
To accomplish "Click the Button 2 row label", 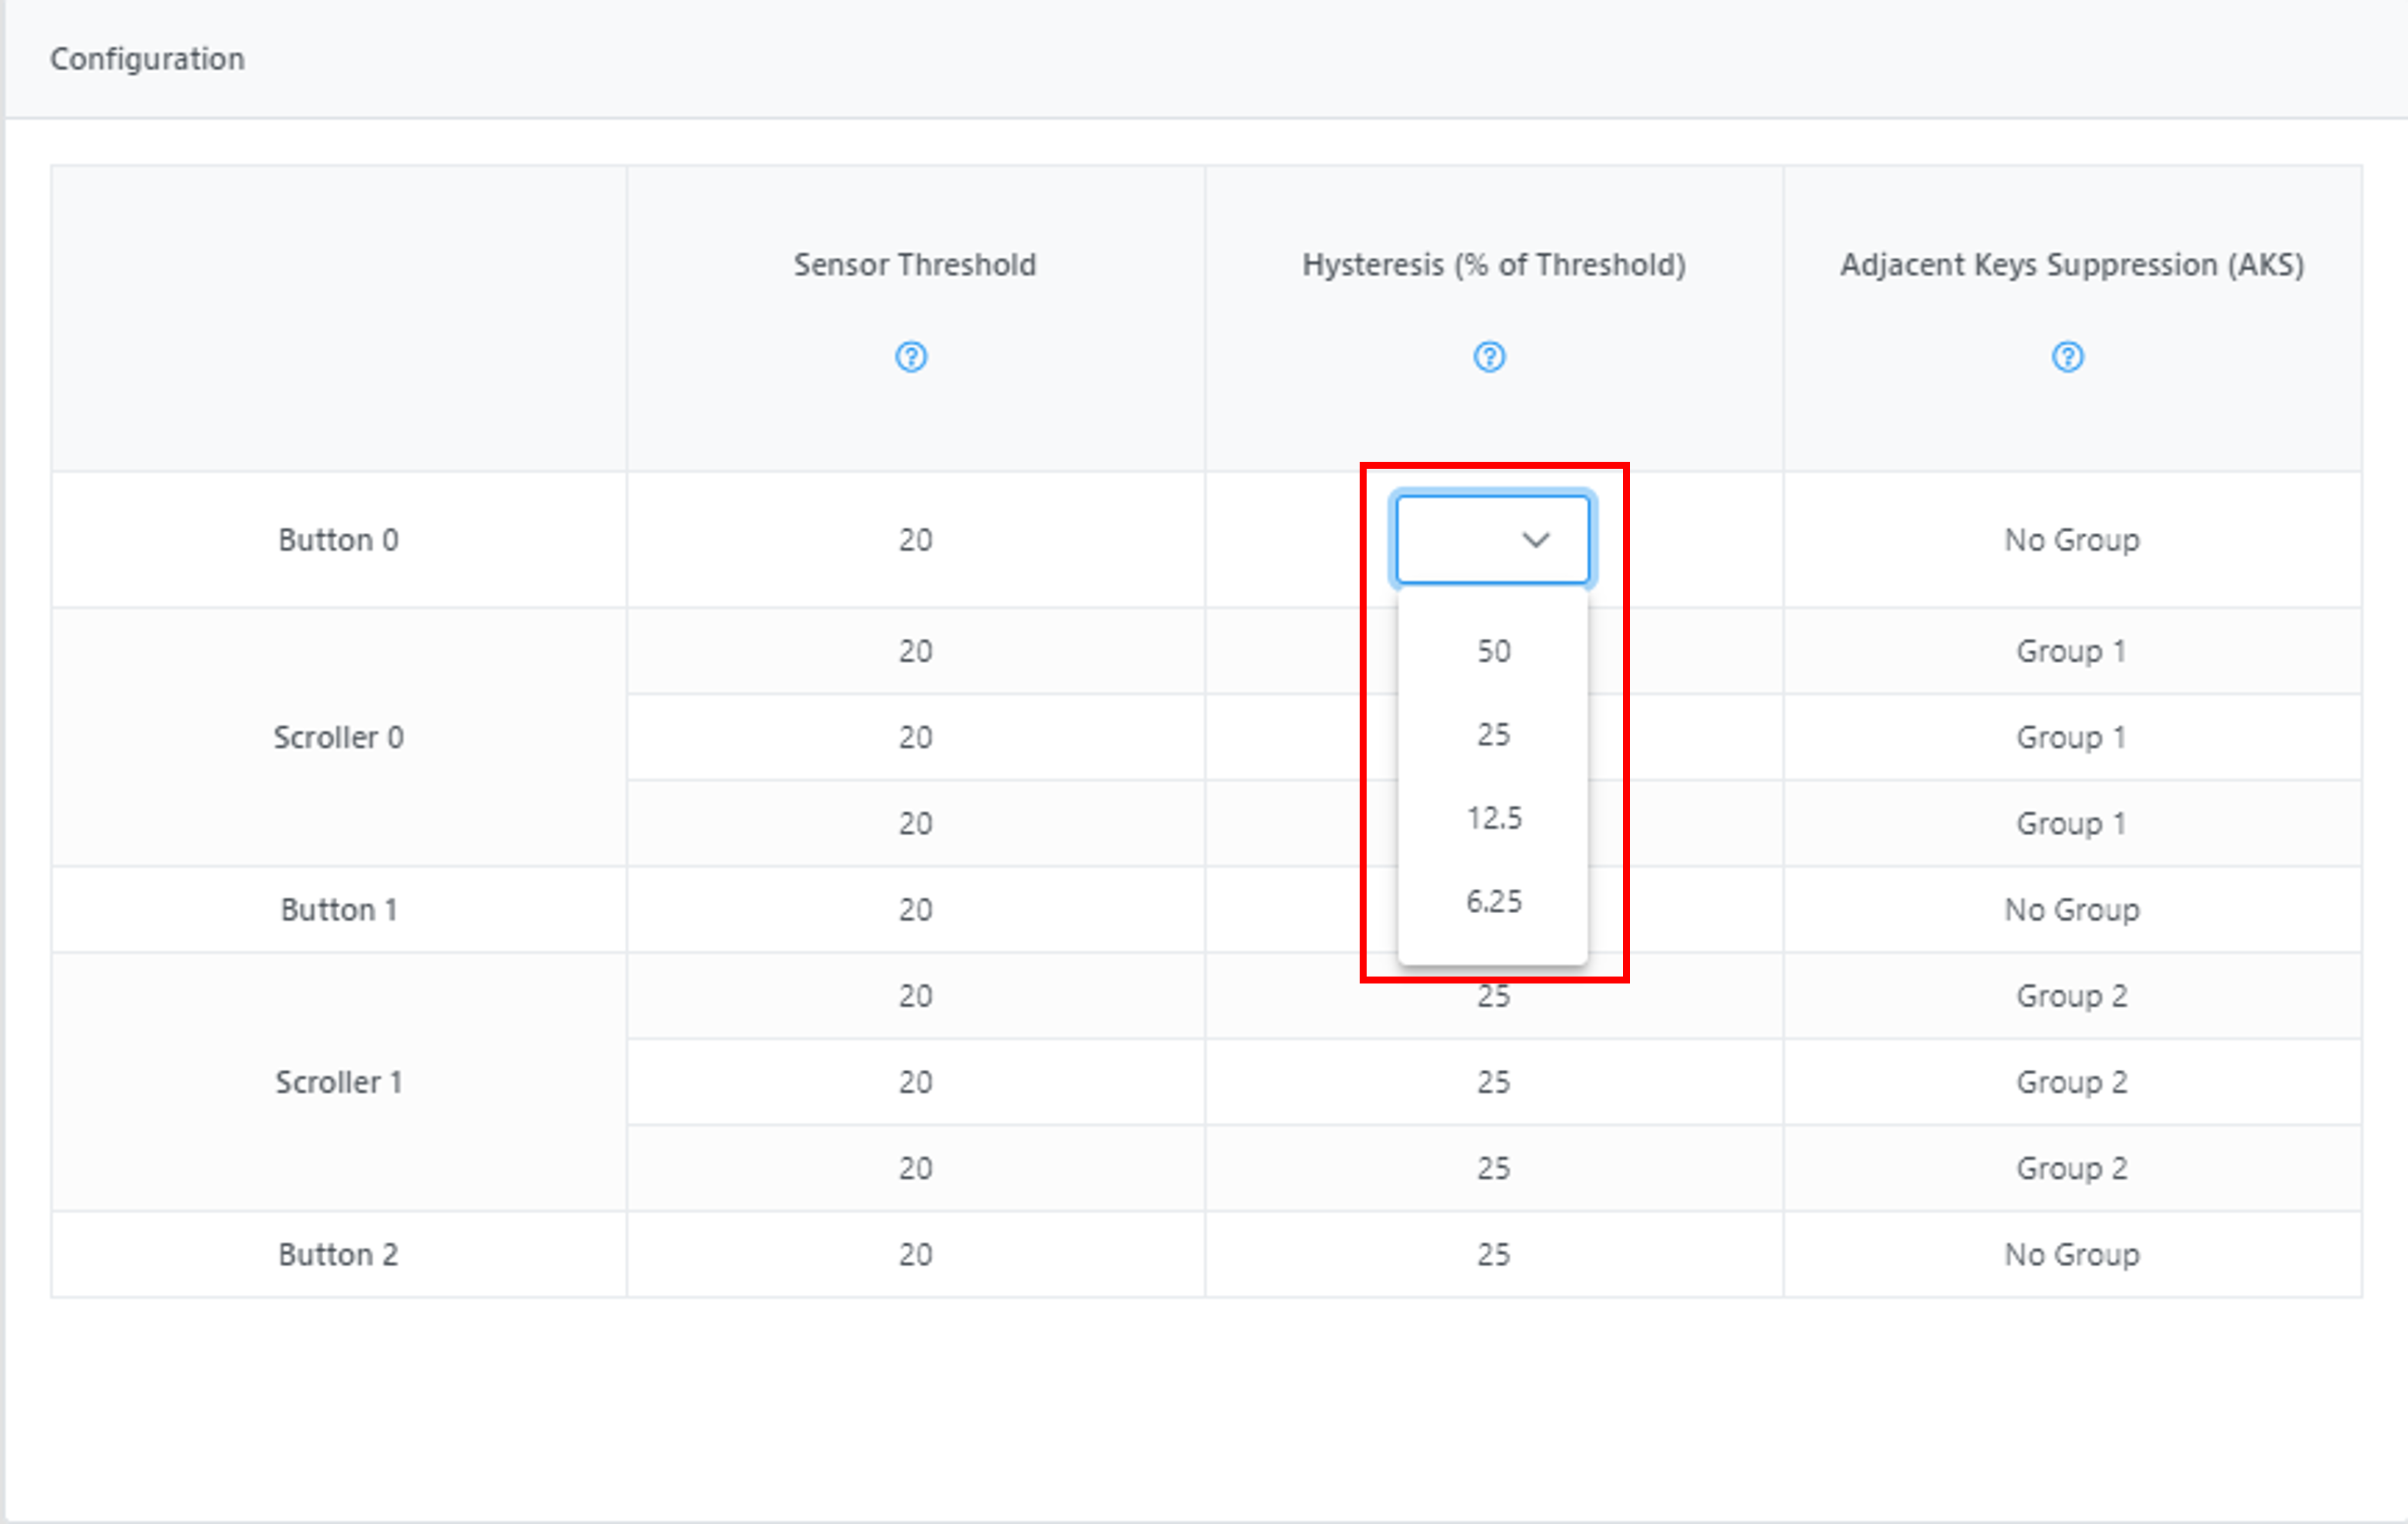I will [x=338, y=1254].
